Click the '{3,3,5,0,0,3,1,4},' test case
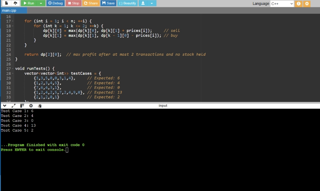This screenshot has height=191, width=320. click(54, 78)
